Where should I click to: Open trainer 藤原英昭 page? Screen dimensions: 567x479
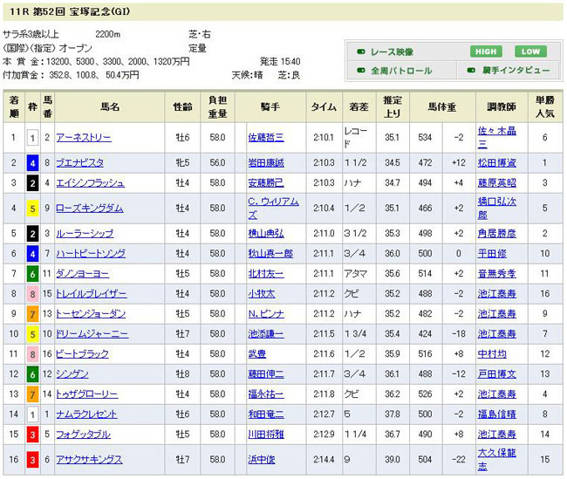click(495, 183)
